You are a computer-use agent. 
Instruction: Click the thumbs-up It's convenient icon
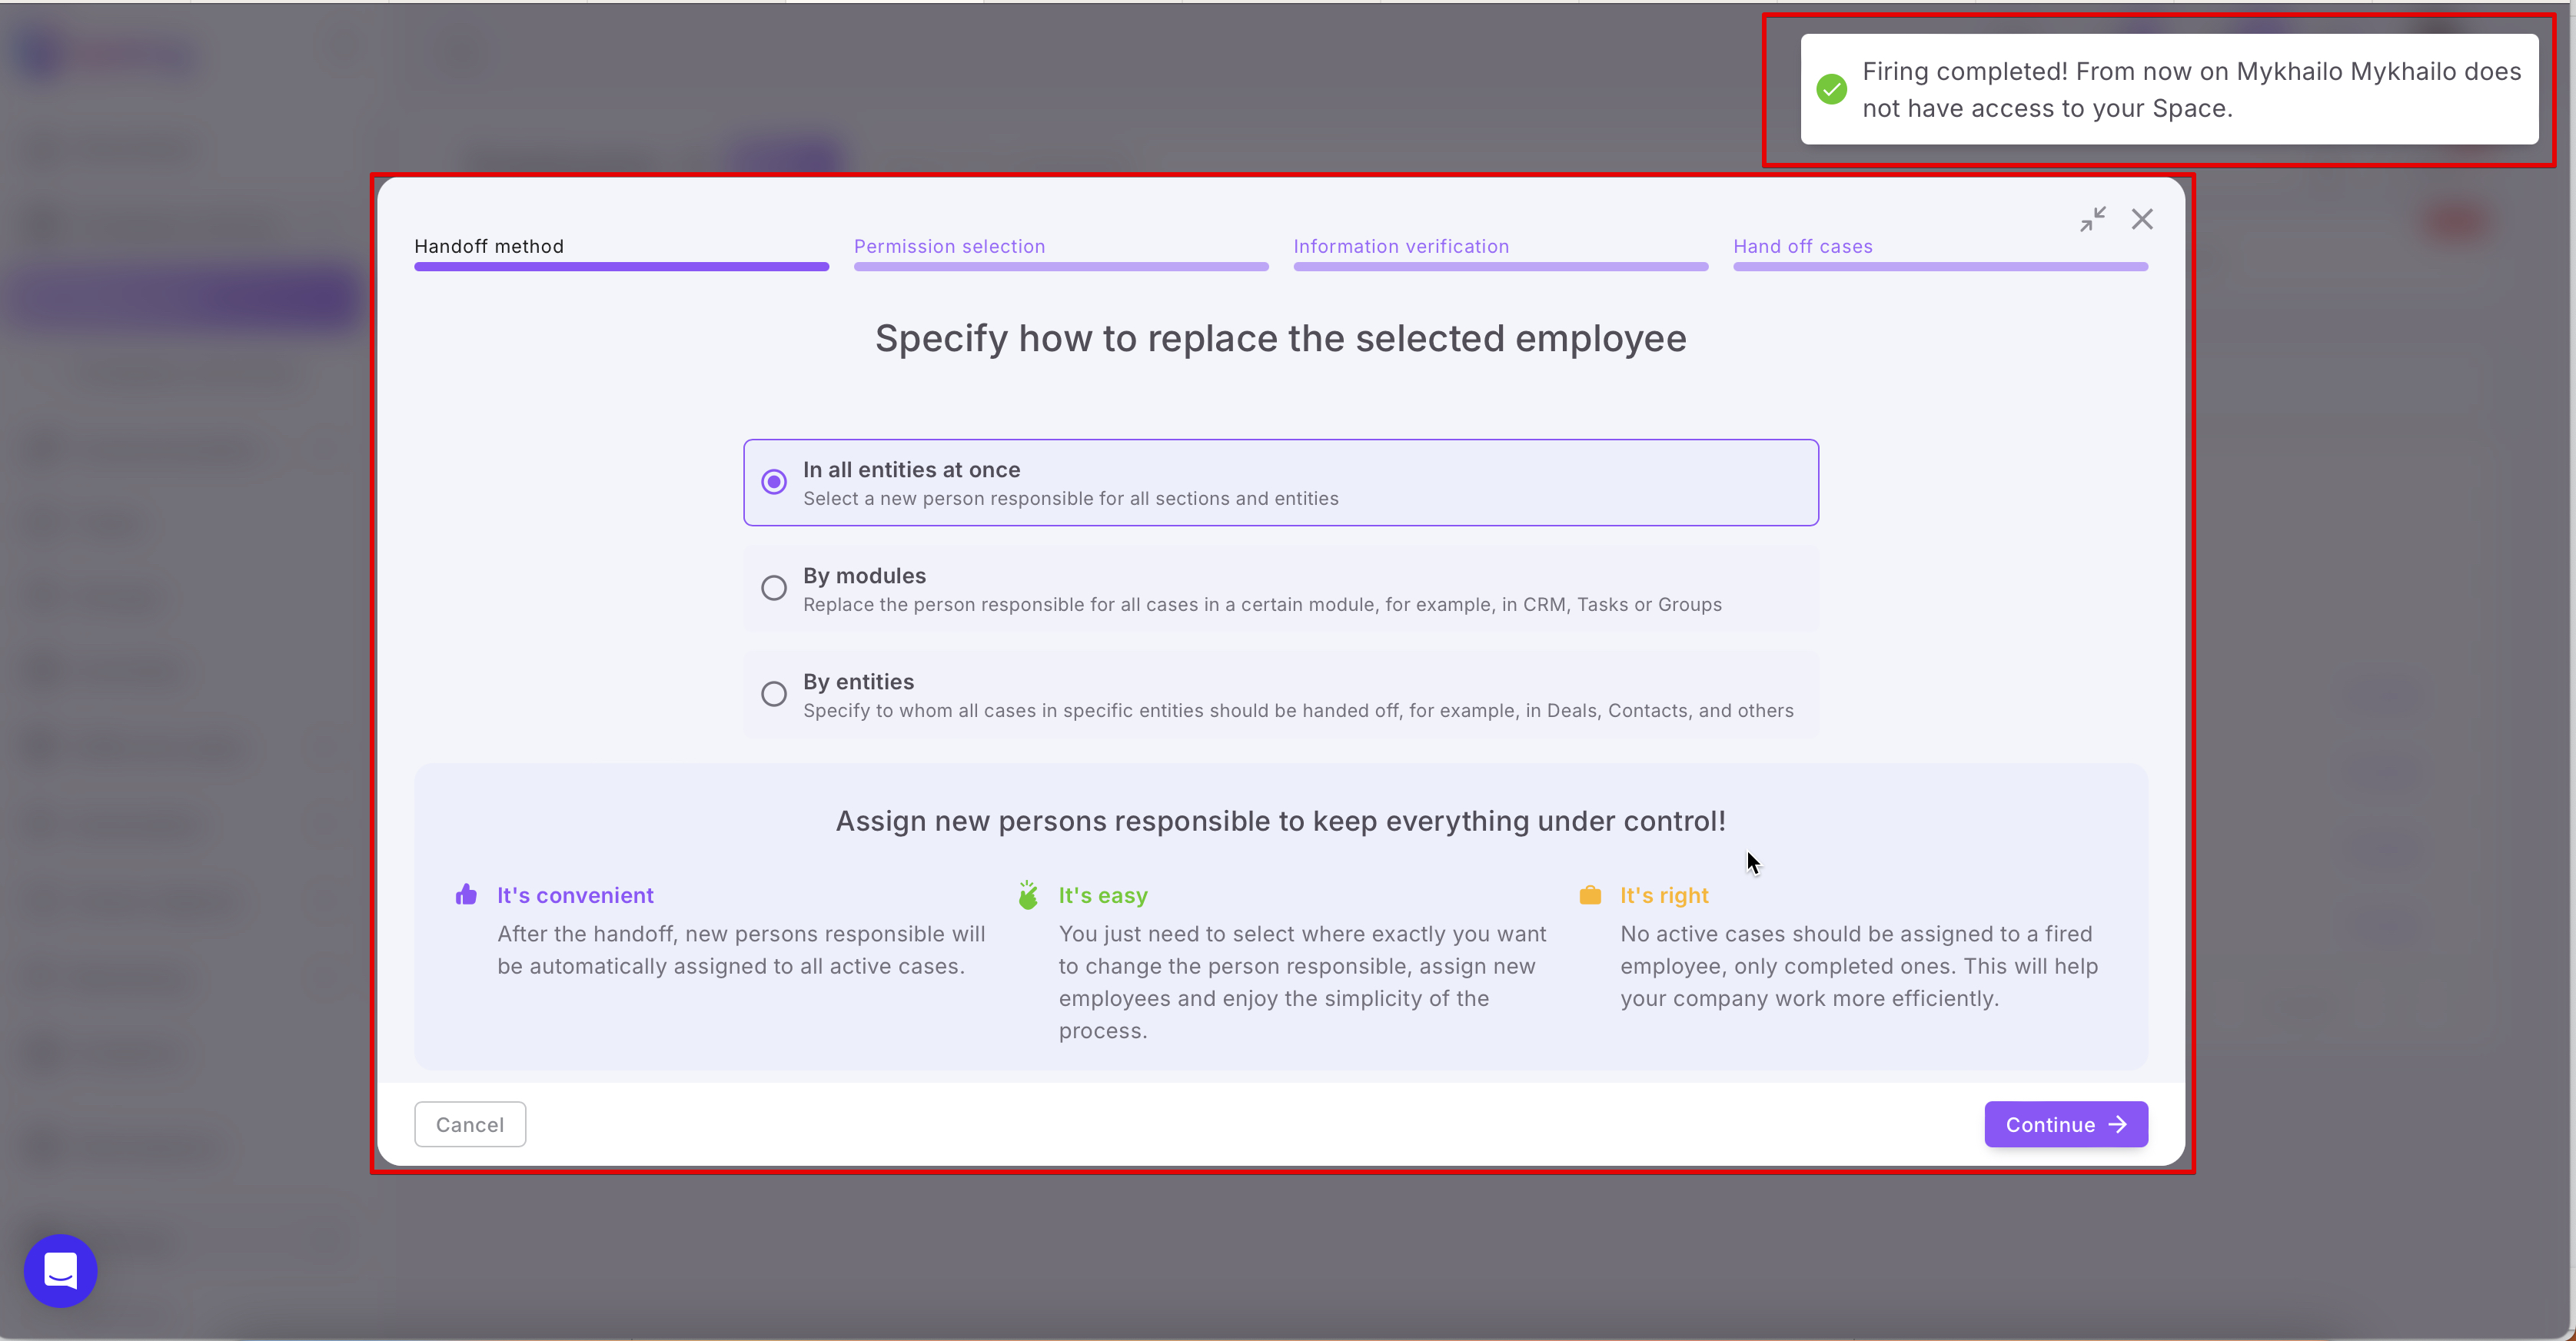(x=466, y=894)
